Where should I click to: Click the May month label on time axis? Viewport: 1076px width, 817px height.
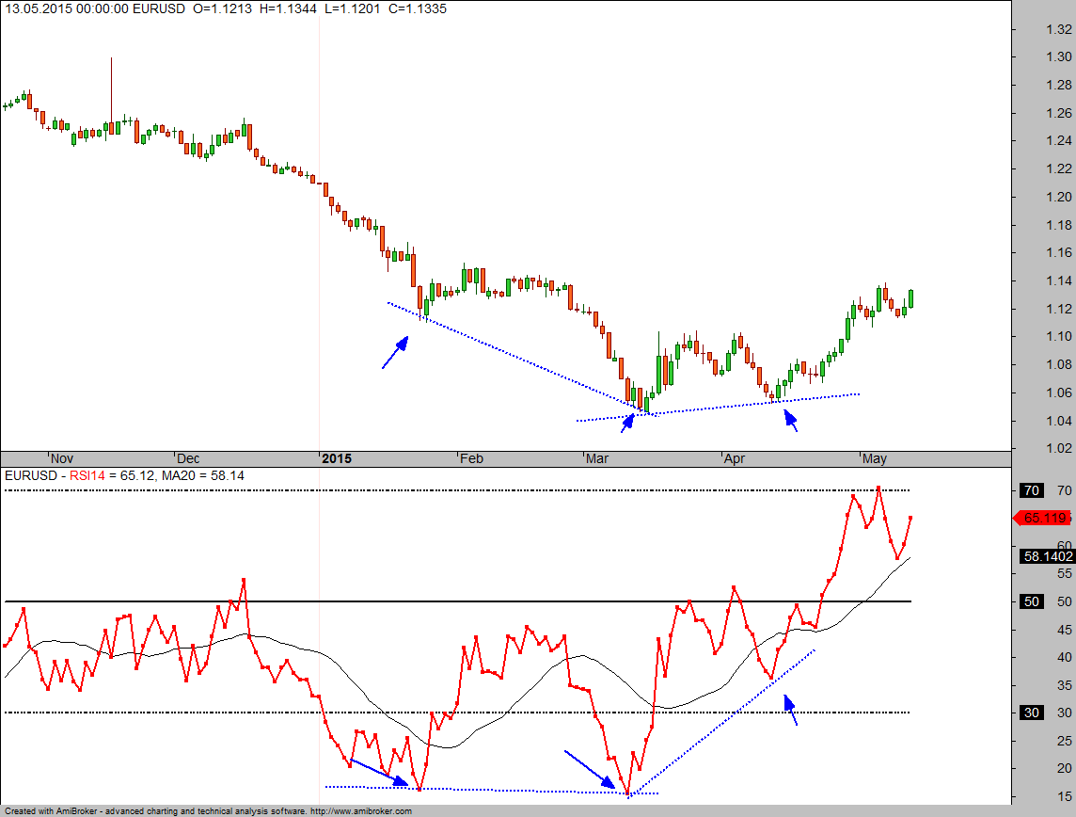coord(875,458)
